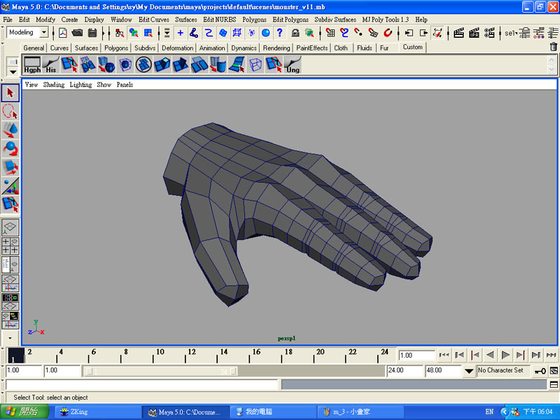Open the Modeling menu set dropdown
Viewport: 560px width, 420px height.
coord(44,32)
